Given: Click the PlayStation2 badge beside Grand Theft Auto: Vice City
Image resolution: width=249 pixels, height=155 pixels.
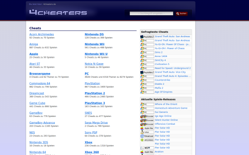Looking at the screenshot, I should 147,72.
